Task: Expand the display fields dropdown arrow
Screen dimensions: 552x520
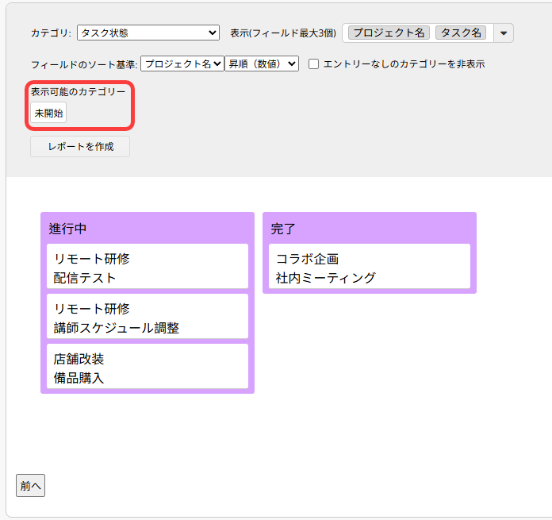Action: point(504,33)
